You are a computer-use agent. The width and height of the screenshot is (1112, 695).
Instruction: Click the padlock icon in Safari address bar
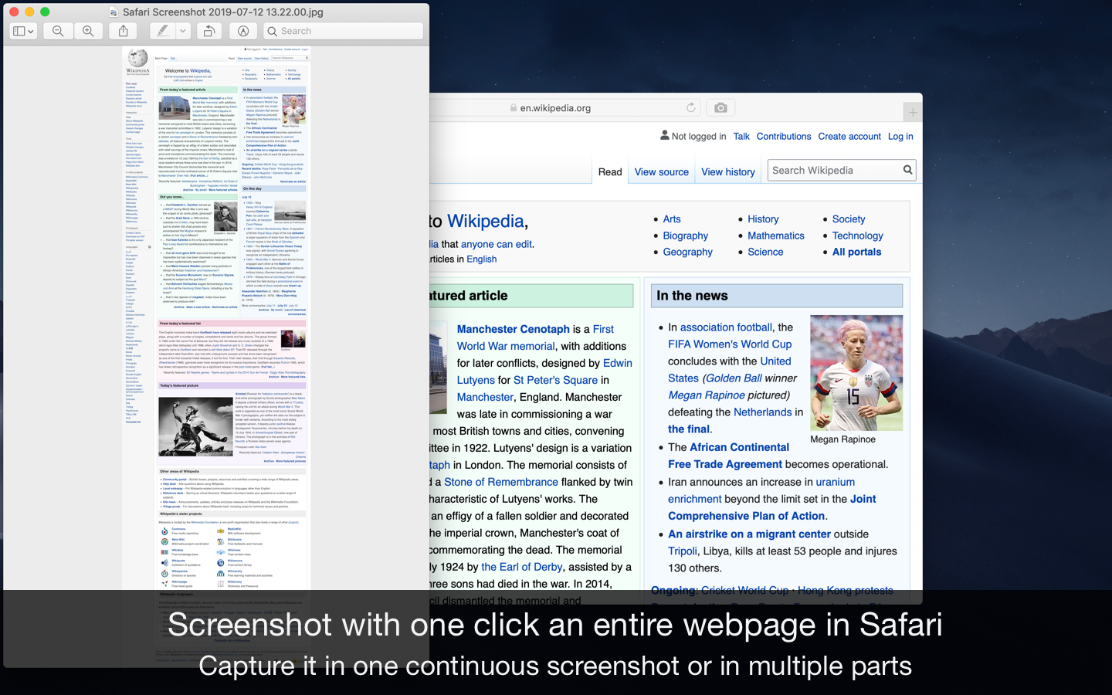click(x=514, y=108)
